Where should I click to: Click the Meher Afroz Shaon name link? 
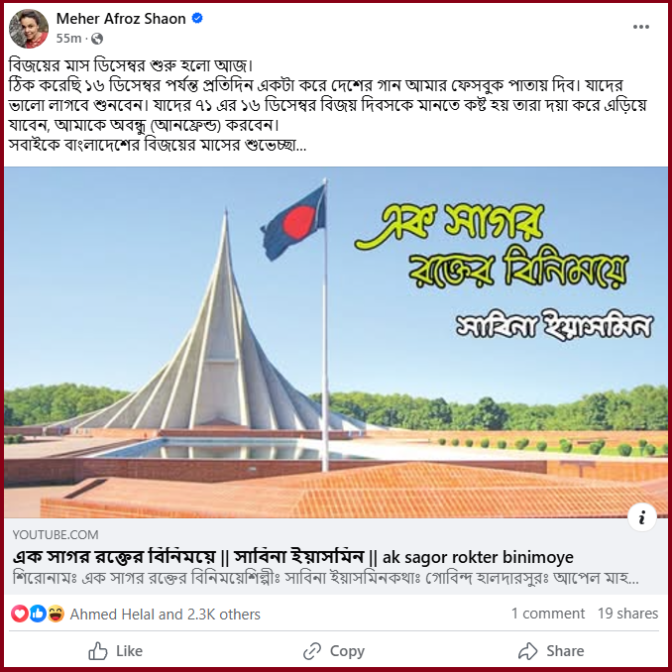coord(121,19)
